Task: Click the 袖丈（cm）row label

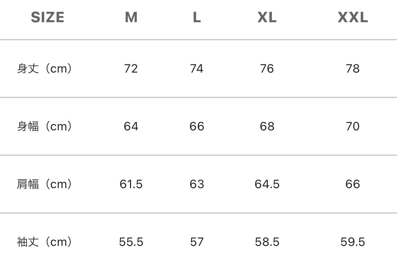Action: pos(45,242)
